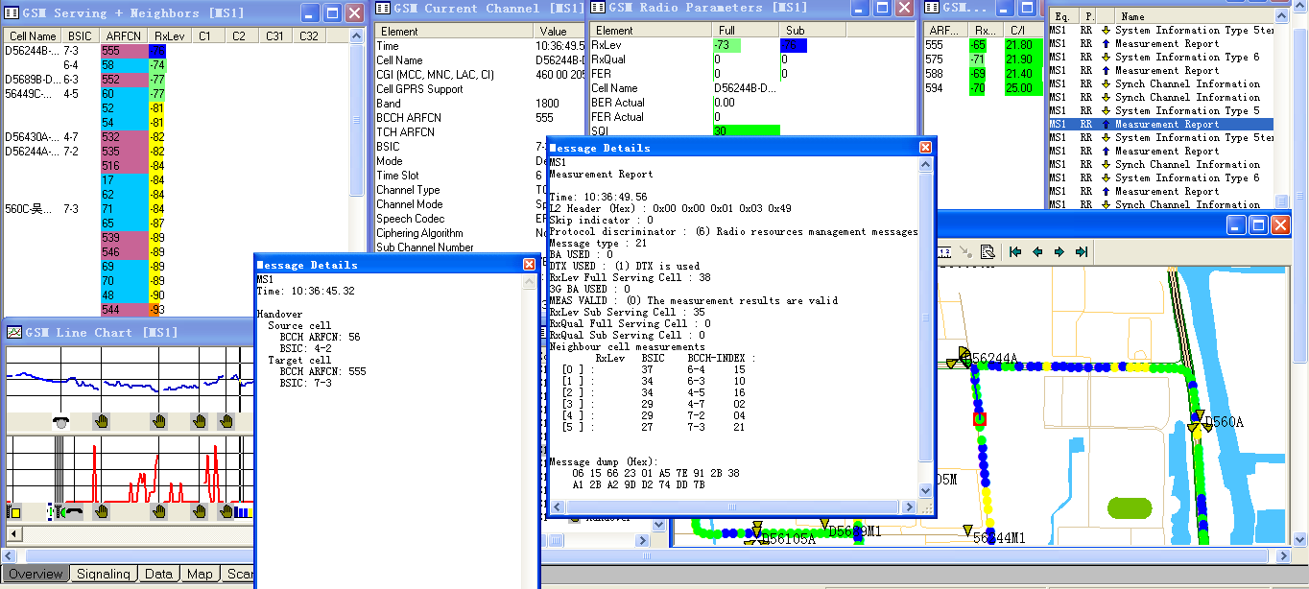Viewport: 1309px width, 589px height.
Task: Click the RxLev column header in neighbors
Action: click(169, 35)
